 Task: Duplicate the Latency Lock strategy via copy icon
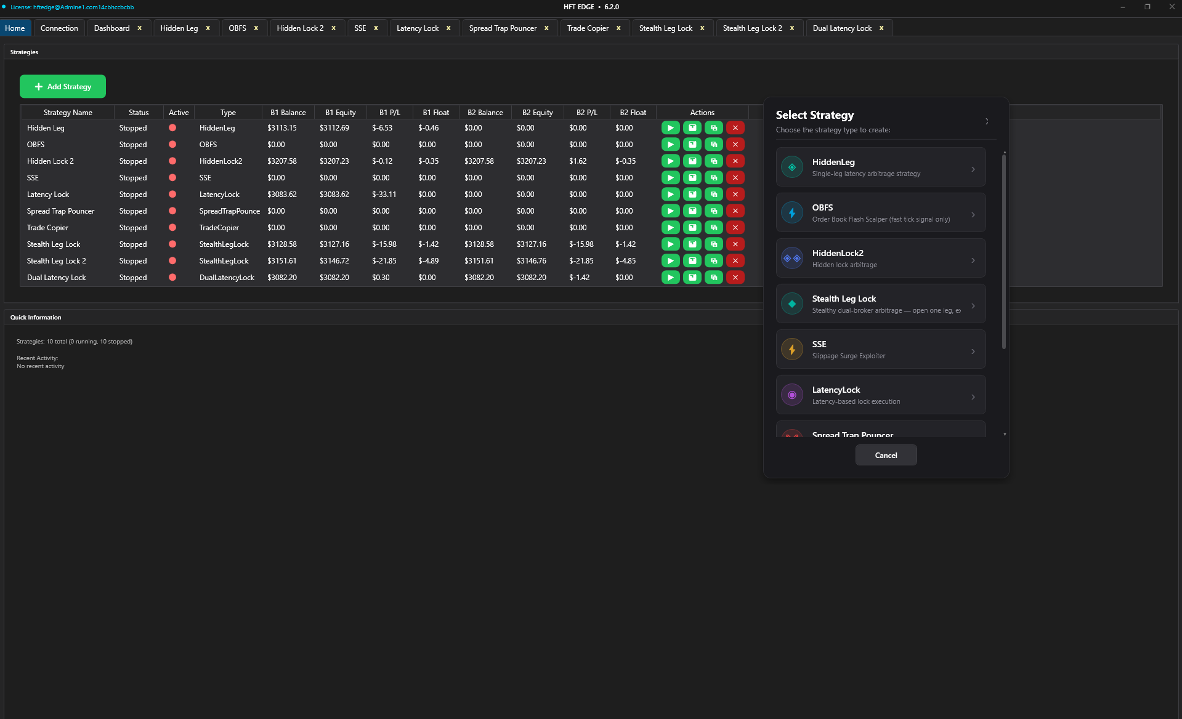click(714, 195)
